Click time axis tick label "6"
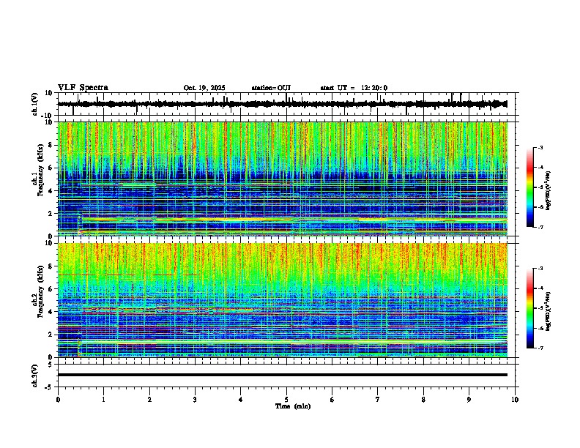Image resolution: width=580 pixels, height=448 pixels. (x=332, y=400)
